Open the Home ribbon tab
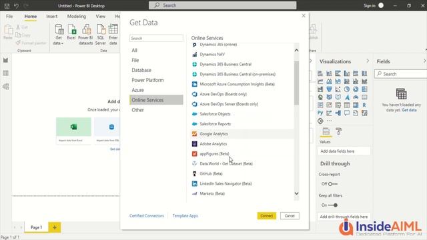 coord(31,16)
